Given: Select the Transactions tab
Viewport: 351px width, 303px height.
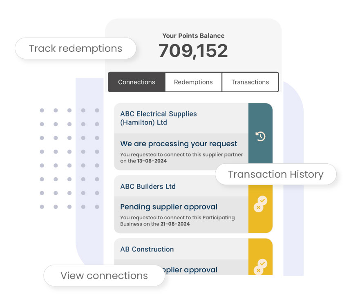Looking at the screenshot, I should click(250, 82).
